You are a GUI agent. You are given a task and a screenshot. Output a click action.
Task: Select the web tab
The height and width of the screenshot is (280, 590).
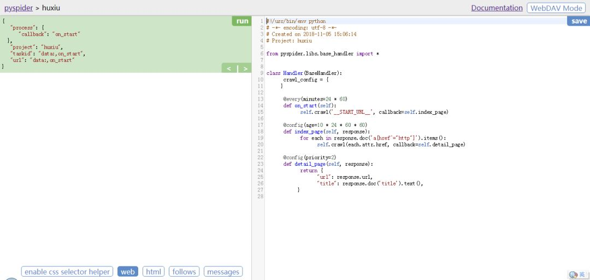[127, 271]
